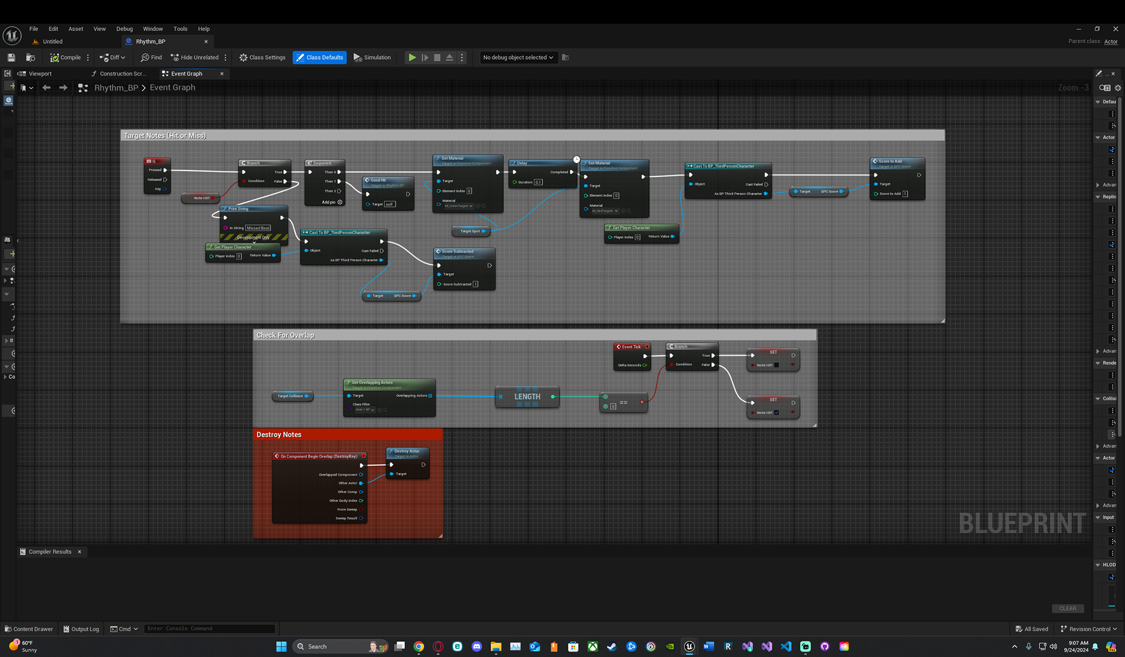The height and width of the screenshot is (657, 1125).
Task: Click the Unreal Engine taskbar icon
Action: pyautogui.click(x=689, y=646)
